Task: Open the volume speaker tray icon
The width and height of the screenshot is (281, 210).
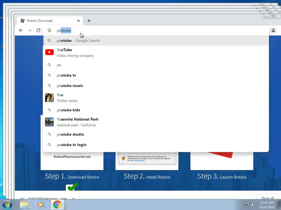Action: tap(253, 205)
